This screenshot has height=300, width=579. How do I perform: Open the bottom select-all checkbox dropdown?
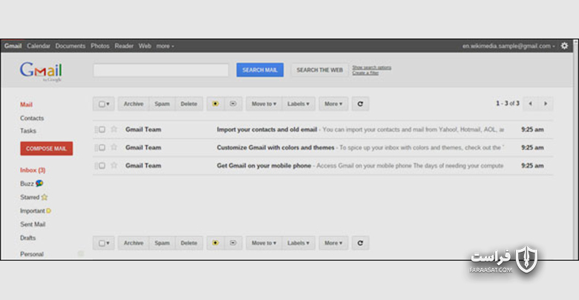click(x=104, y=243)
